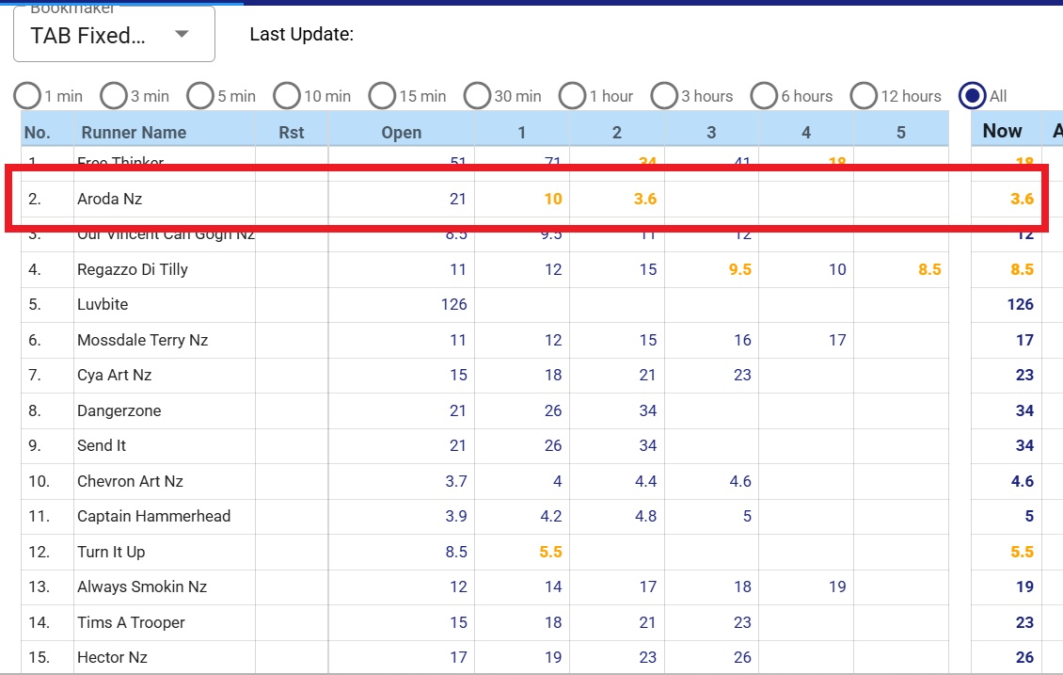
Task: Click the Rst column header
Action: (x=292, y=133)
